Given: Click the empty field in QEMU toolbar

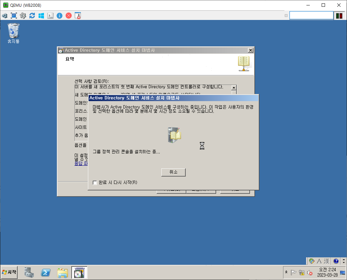Looking at the screenshot, I should point(311,16).
